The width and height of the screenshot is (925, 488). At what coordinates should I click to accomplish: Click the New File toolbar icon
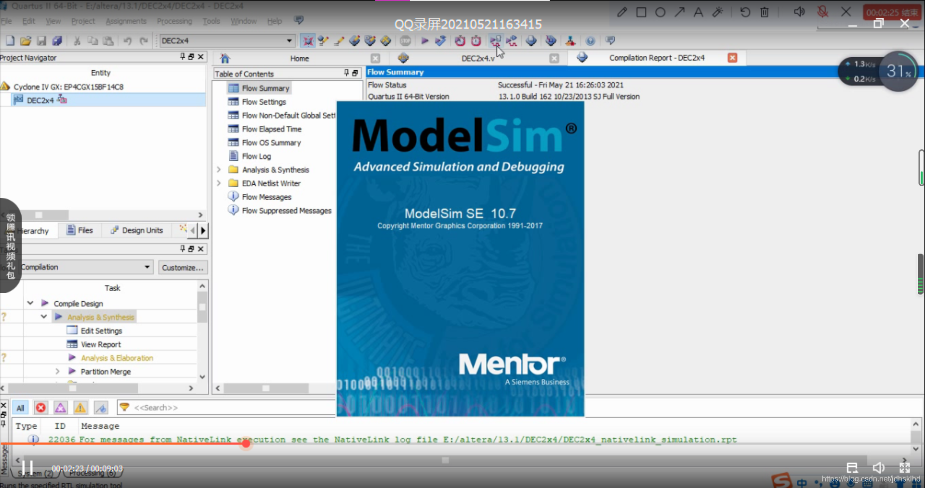(10, 41)
